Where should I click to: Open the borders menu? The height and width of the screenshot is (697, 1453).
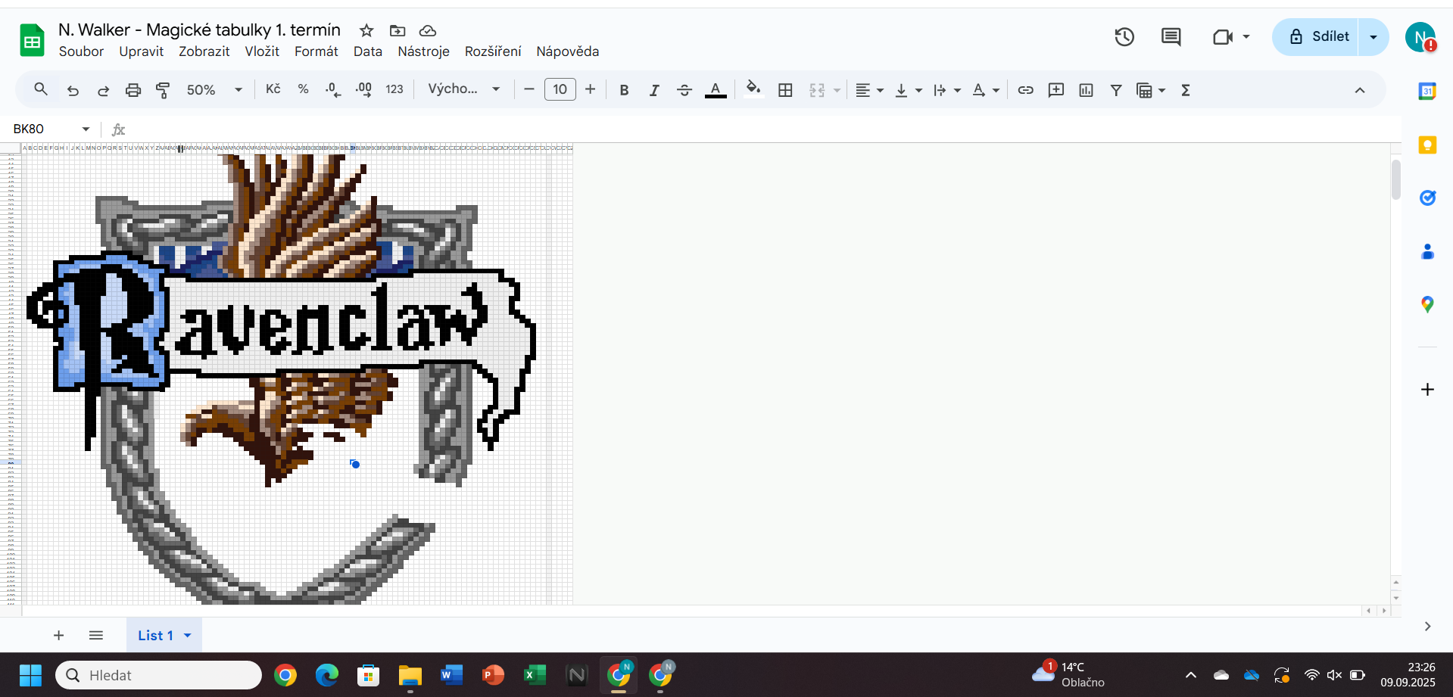coord(785,90)
